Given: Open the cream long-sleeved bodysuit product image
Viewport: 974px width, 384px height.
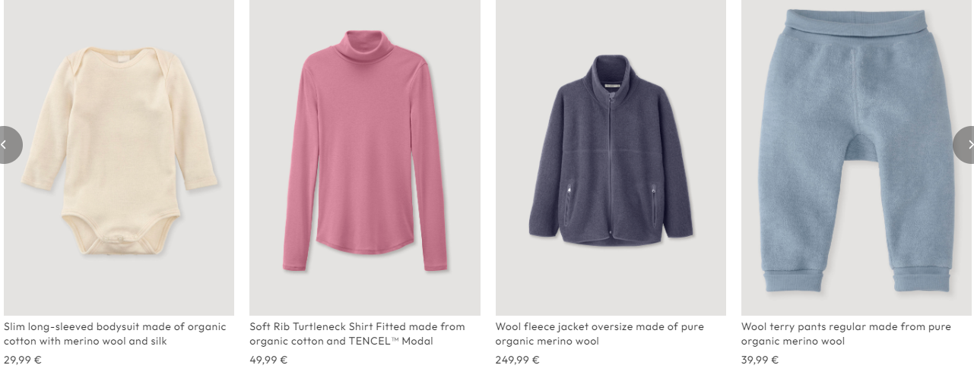Looking at the screenshot, I should (x=119, y=158).
